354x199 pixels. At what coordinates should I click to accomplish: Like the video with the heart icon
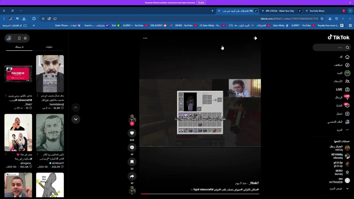click(x=132, y=133)
